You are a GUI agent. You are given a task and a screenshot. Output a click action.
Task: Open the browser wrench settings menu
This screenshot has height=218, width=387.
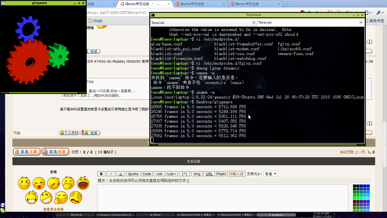(380, 13)
